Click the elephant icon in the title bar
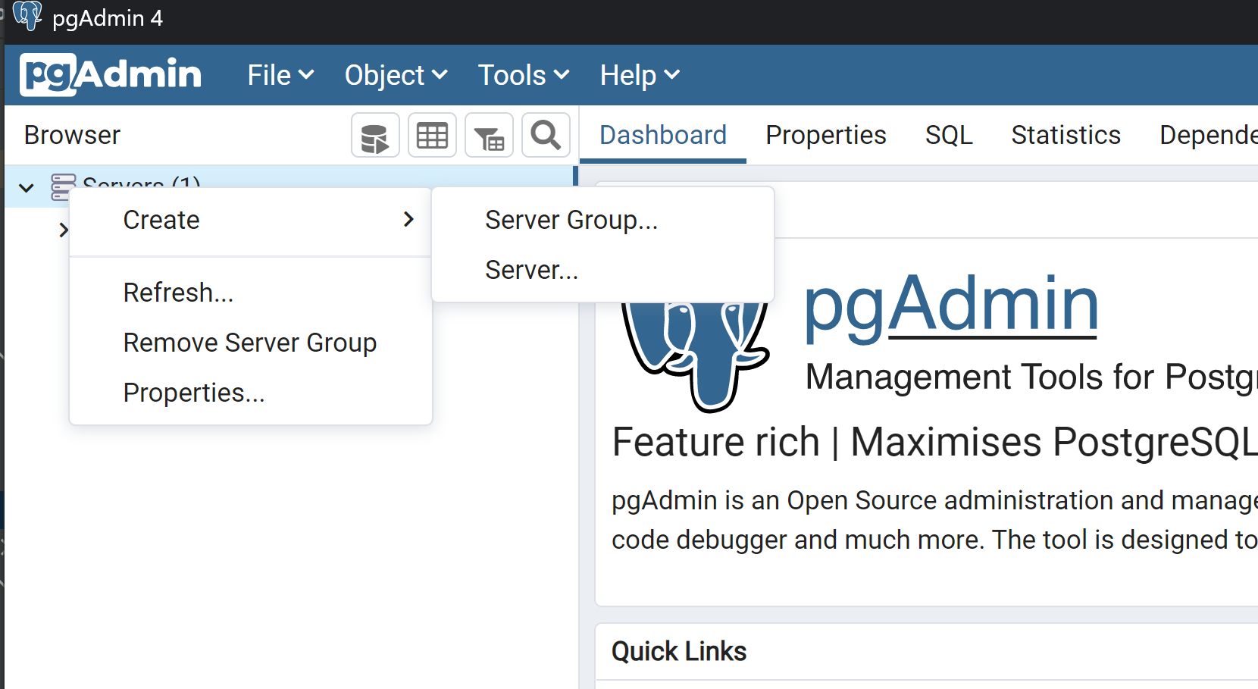1258x689 pixels. pyautogui.click(x=27, y=16)
